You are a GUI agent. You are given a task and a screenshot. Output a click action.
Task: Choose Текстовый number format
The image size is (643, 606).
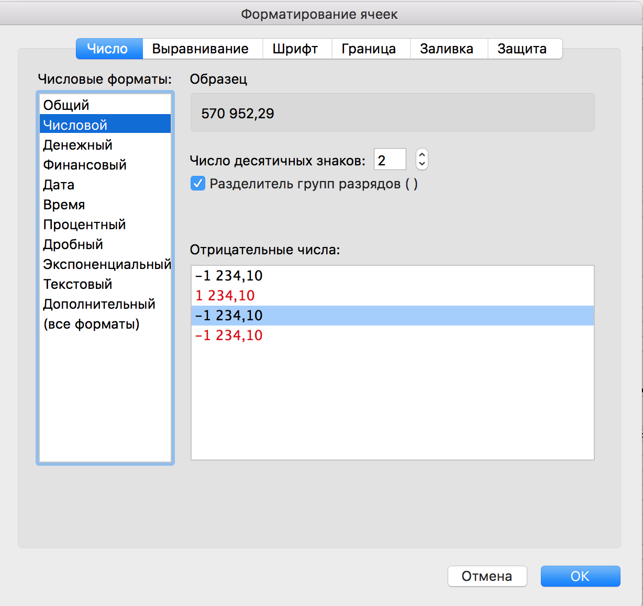(77, 284)
